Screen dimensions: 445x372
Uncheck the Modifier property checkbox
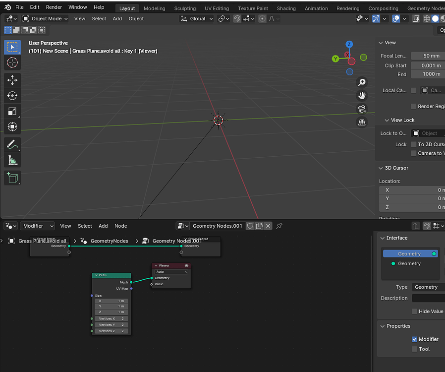pos(415,339)
